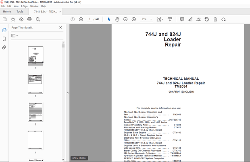Click the thumbnail scrollbar handle
Viewport: 250px width, 162px height.
[63, 46]
